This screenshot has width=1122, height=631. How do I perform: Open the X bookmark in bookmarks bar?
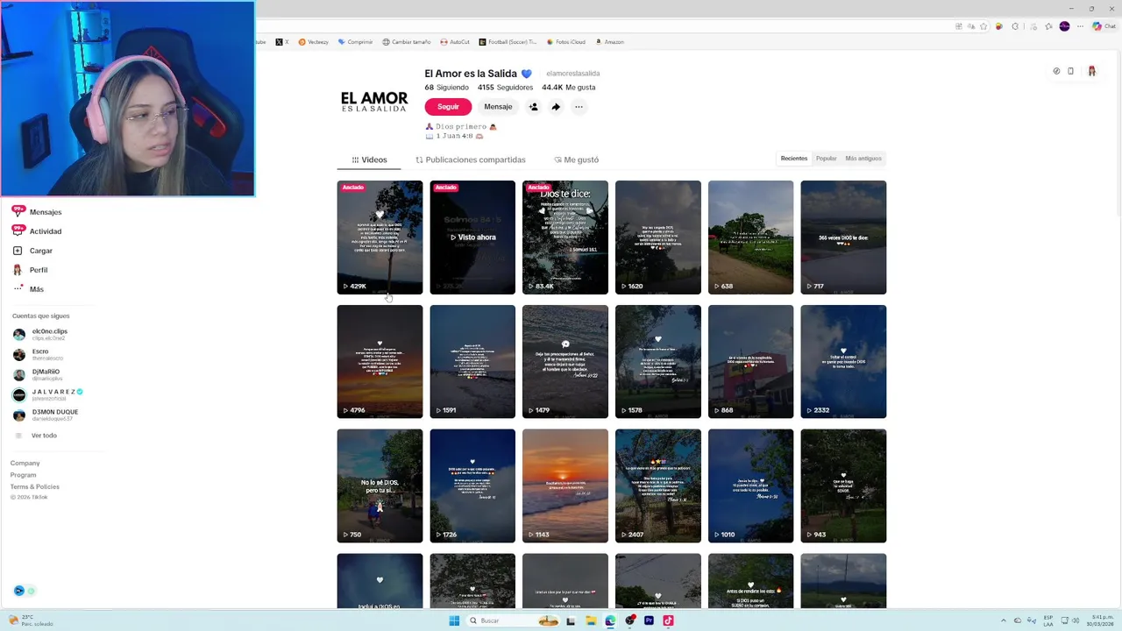282,41
